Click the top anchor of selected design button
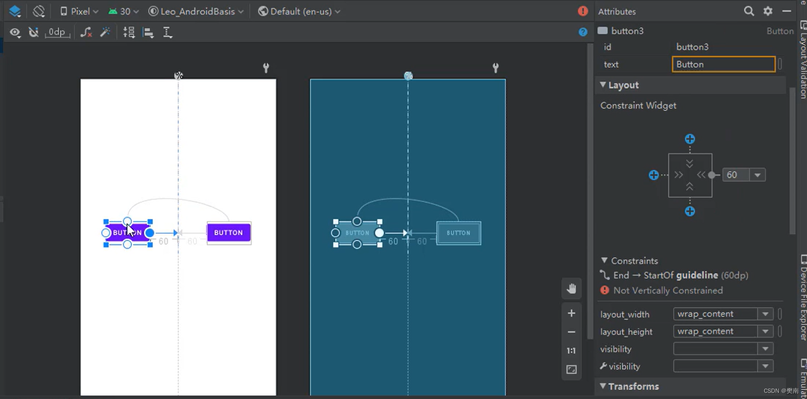Viewport: 807px width, 399px height. (x=127, y=222)
